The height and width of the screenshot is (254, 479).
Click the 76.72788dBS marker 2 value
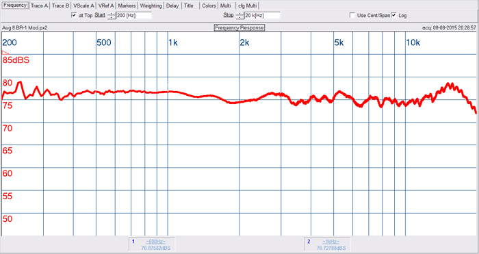pos(331,248)
